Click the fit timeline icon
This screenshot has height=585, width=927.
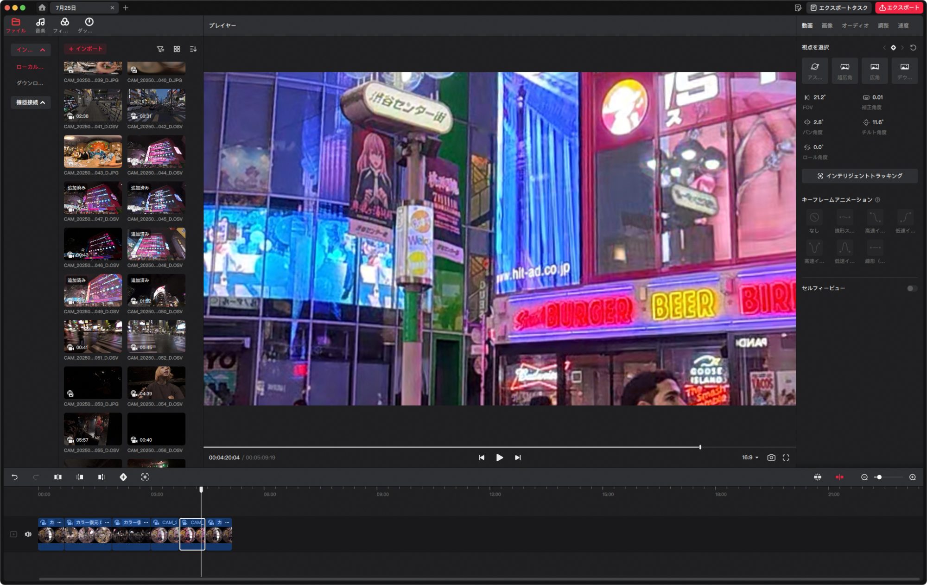[818, 477]
